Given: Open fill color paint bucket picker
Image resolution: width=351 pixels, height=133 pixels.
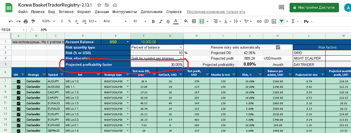Looking at the screenshot, I should pos(186,21).
